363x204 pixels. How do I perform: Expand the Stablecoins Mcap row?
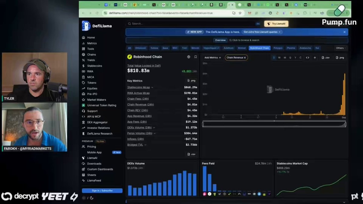click(152, 87)
